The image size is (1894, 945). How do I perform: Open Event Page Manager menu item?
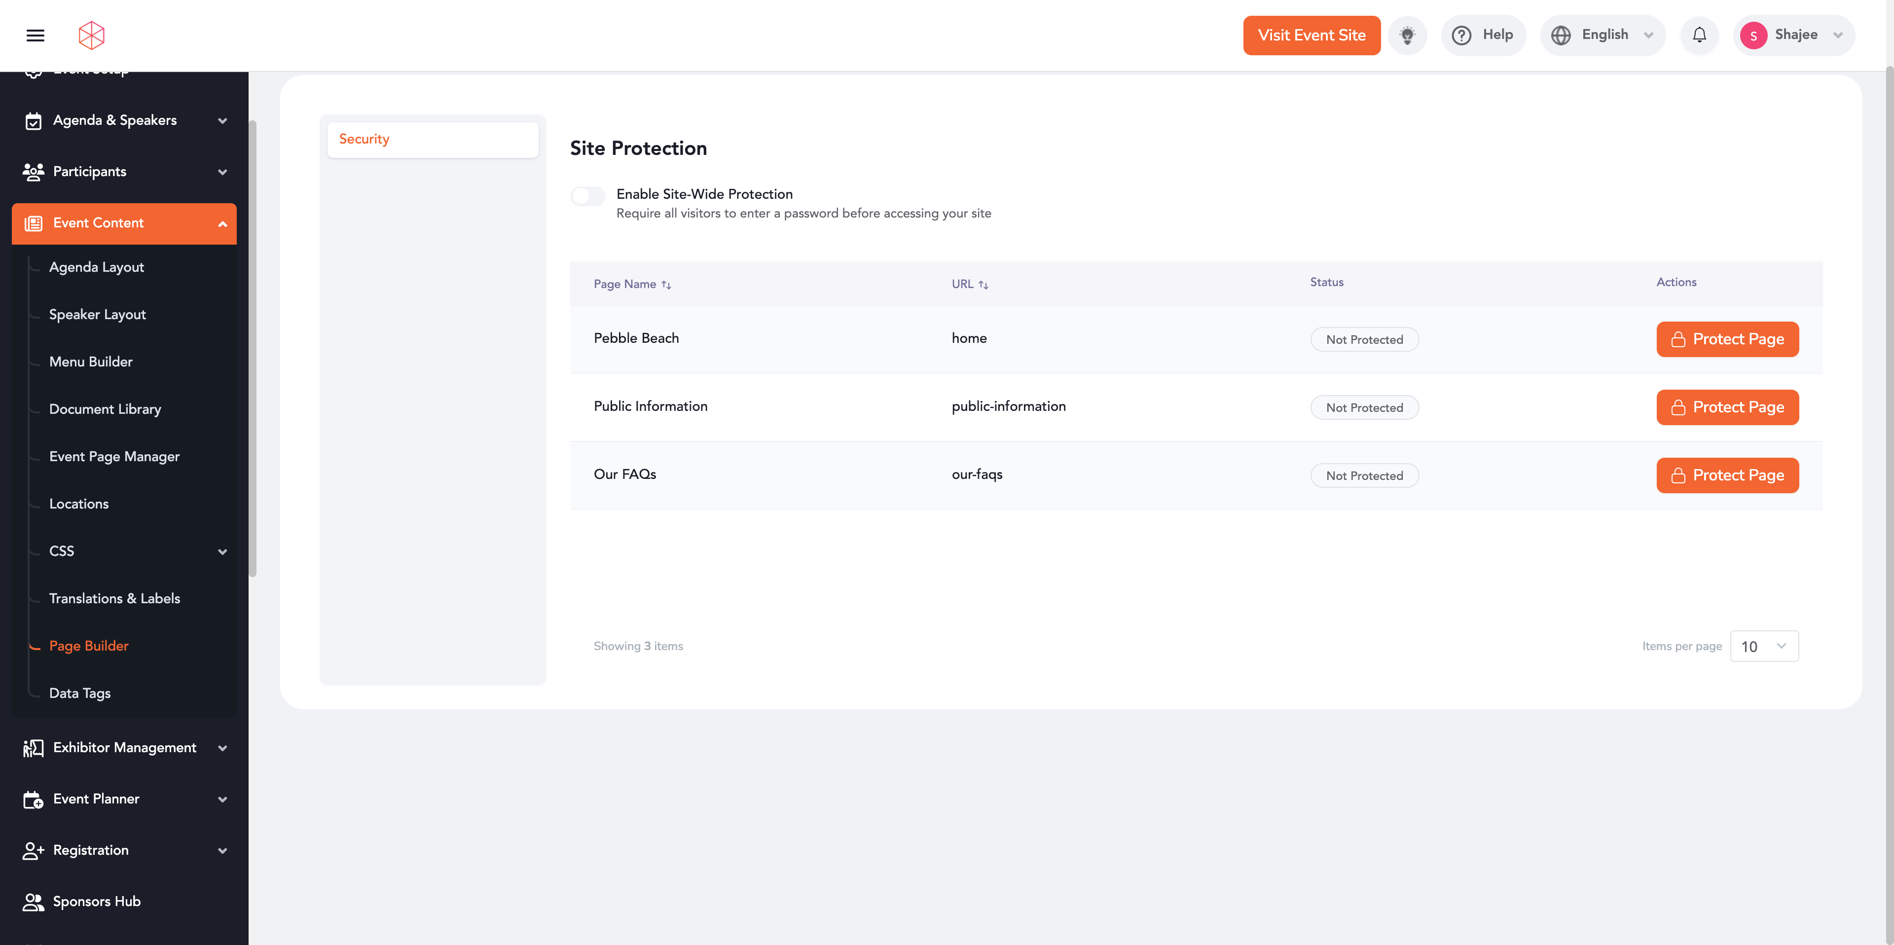(114, 457)
